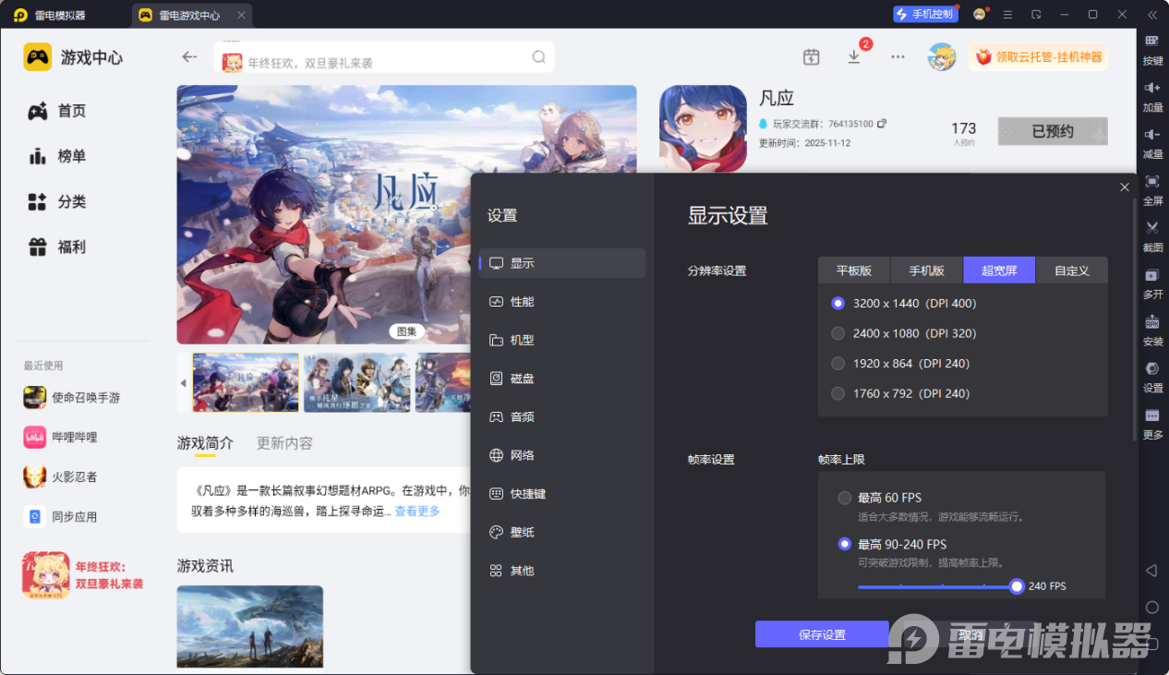Click the Android home circle button
Screen dimensions: 1169x675
(1151, 607)
